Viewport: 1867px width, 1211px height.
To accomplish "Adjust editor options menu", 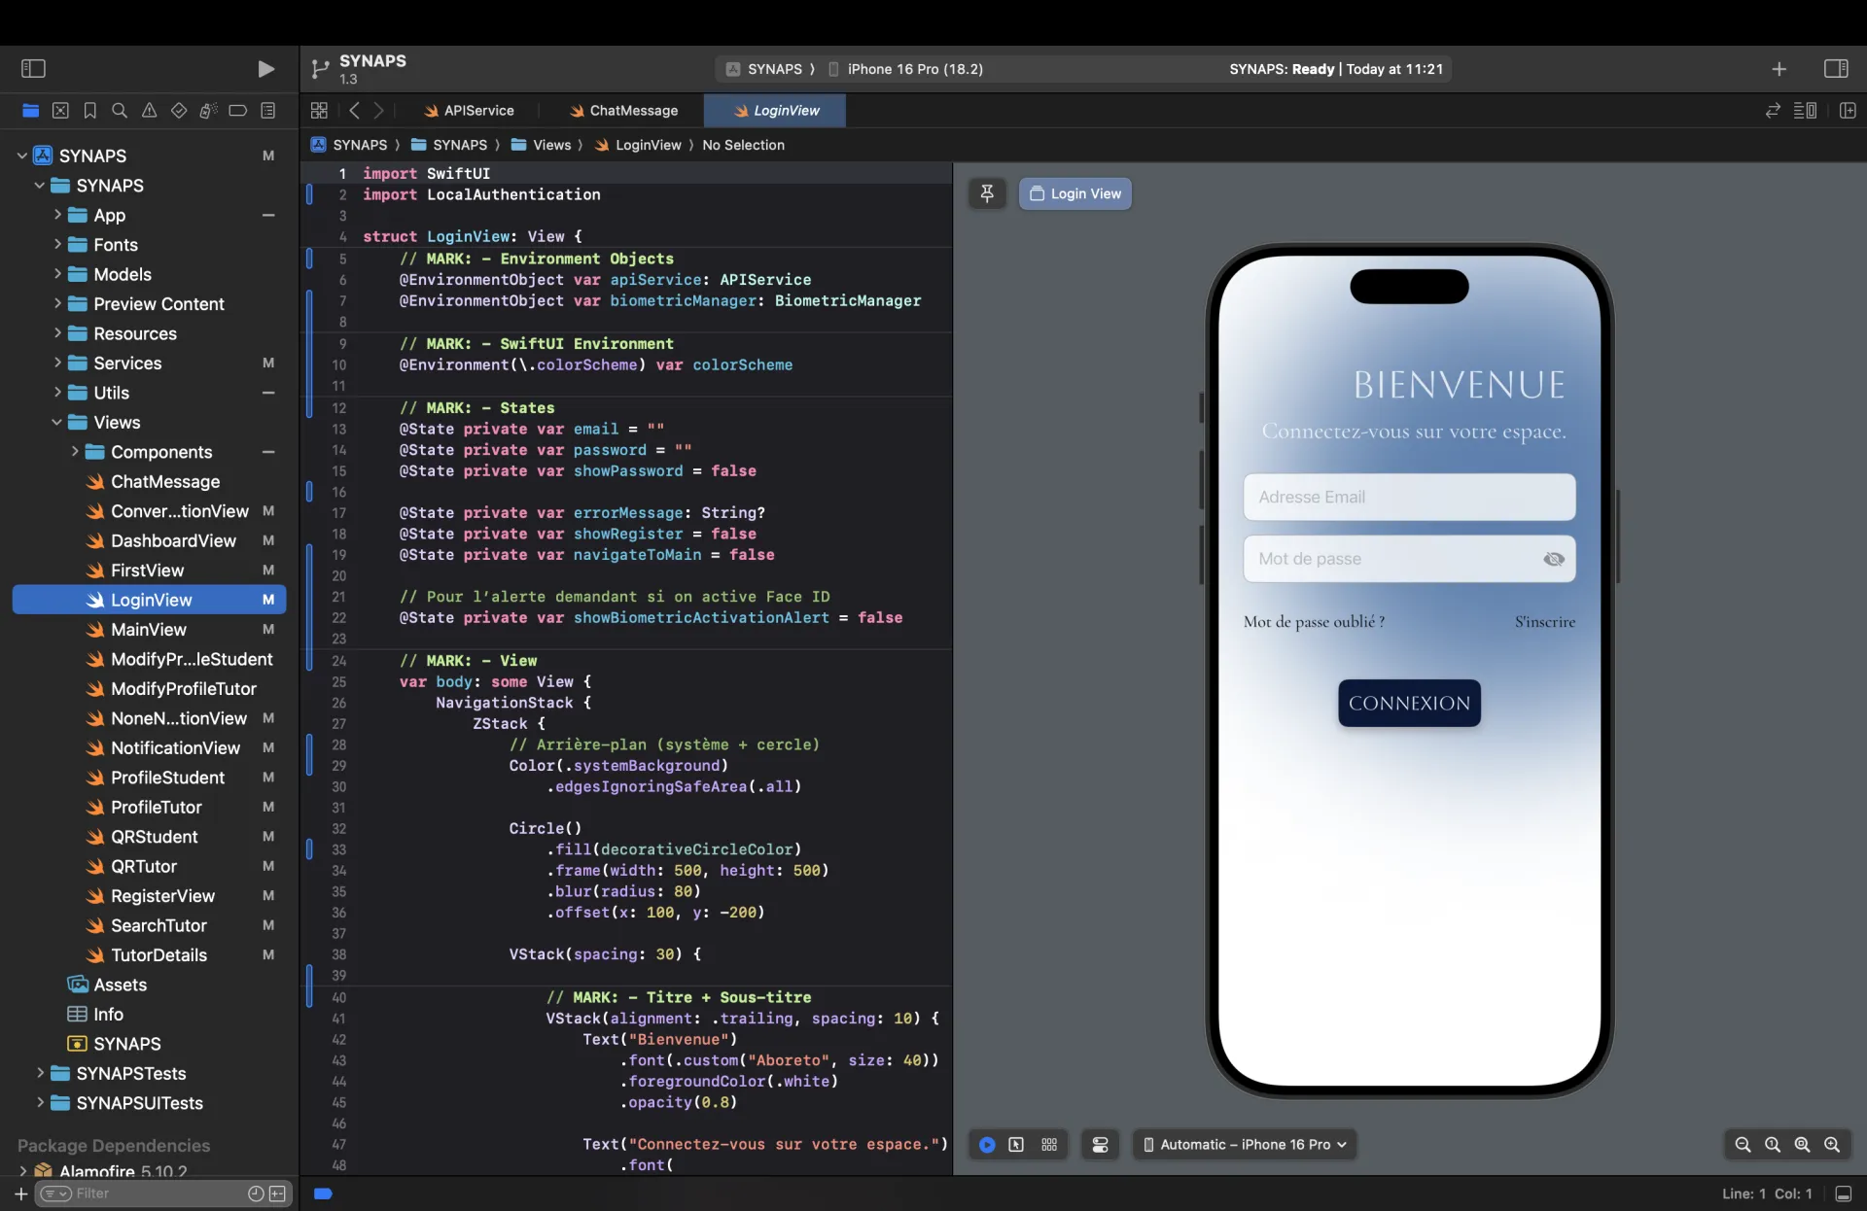I will [x=1805, y=111].
